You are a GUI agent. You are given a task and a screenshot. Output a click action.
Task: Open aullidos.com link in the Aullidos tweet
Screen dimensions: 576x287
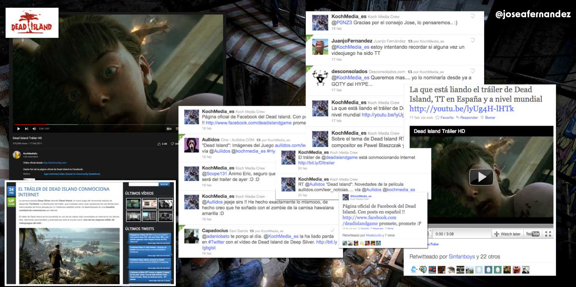tap(290, 146)
